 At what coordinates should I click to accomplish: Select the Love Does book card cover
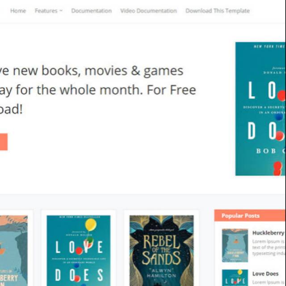tap(79, 251)
